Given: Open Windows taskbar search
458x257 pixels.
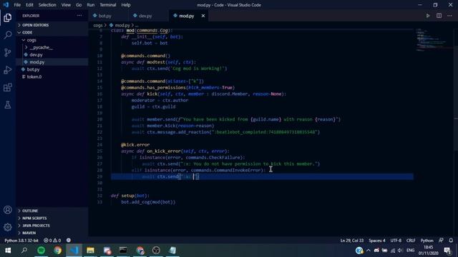Looking at the screenshot, I should pyautogui.click(x=24, y=251).
